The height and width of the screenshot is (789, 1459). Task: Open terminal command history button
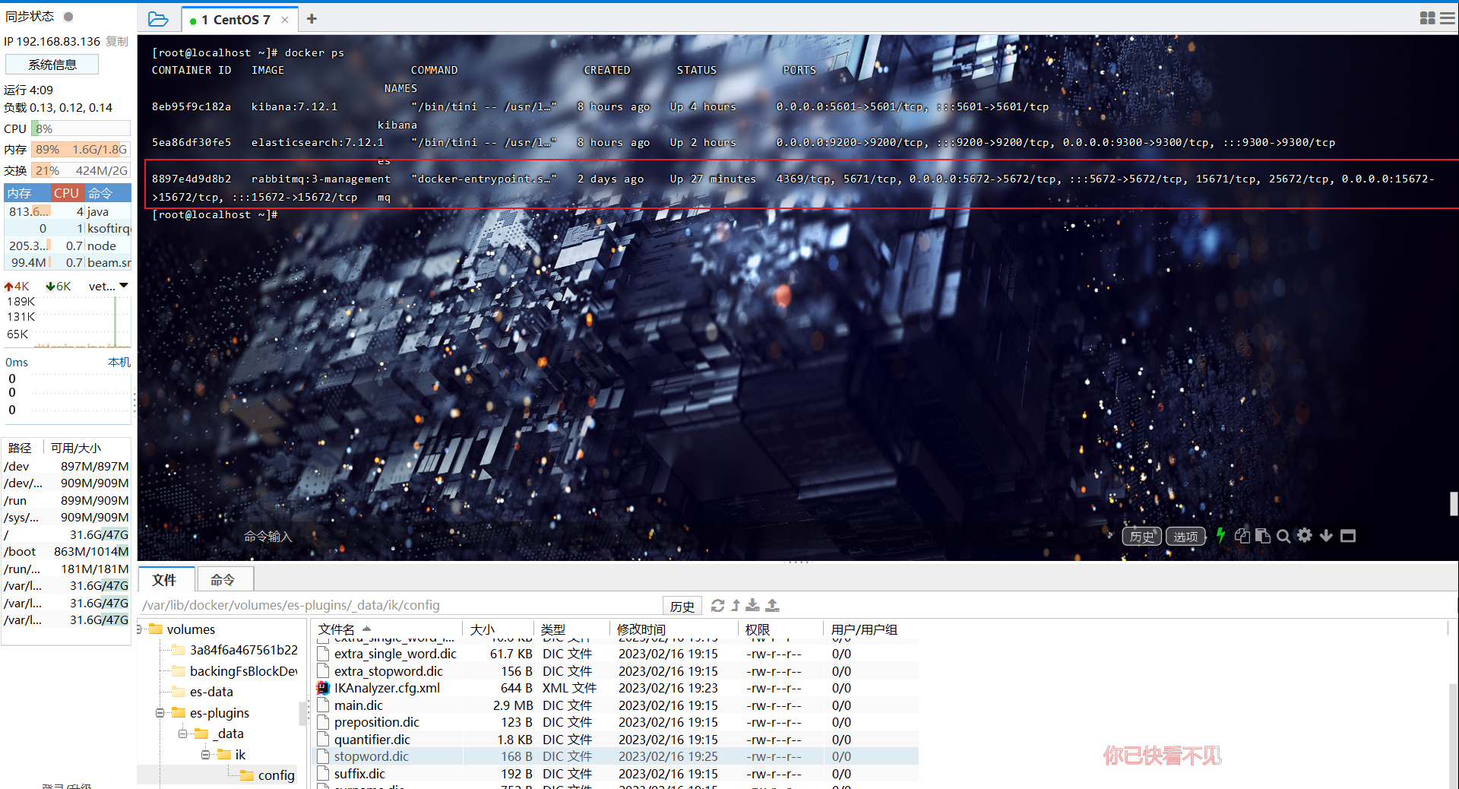1141,536
